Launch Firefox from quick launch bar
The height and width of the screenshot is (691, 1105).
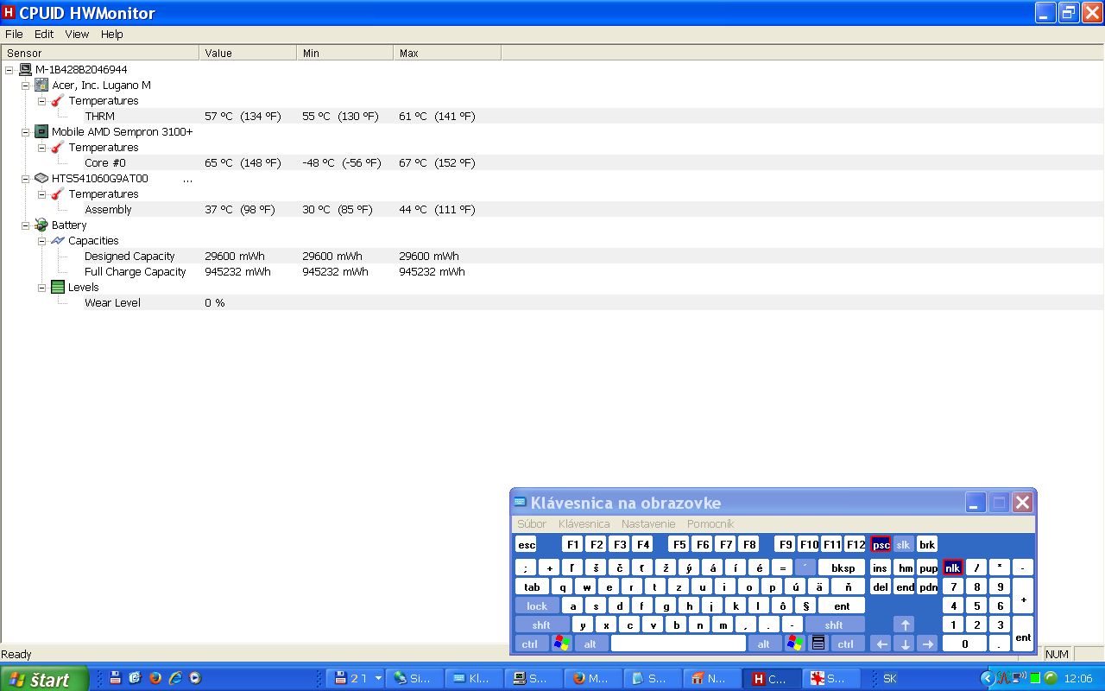(x=155, y=678)
